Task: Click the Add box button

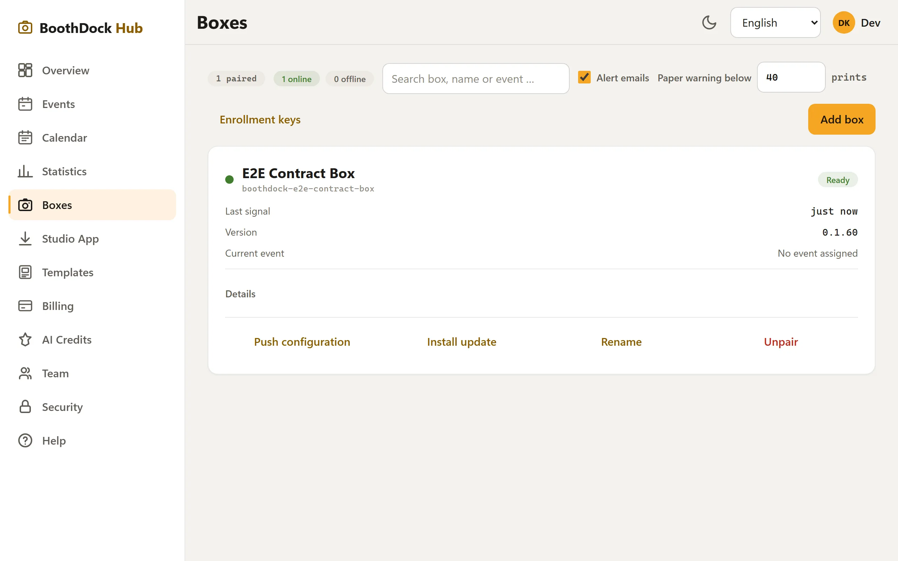Action: [x=842, y=120]
